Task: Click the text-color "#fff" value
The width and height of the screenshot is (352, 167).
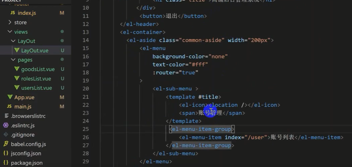Action: click(198, 64)
